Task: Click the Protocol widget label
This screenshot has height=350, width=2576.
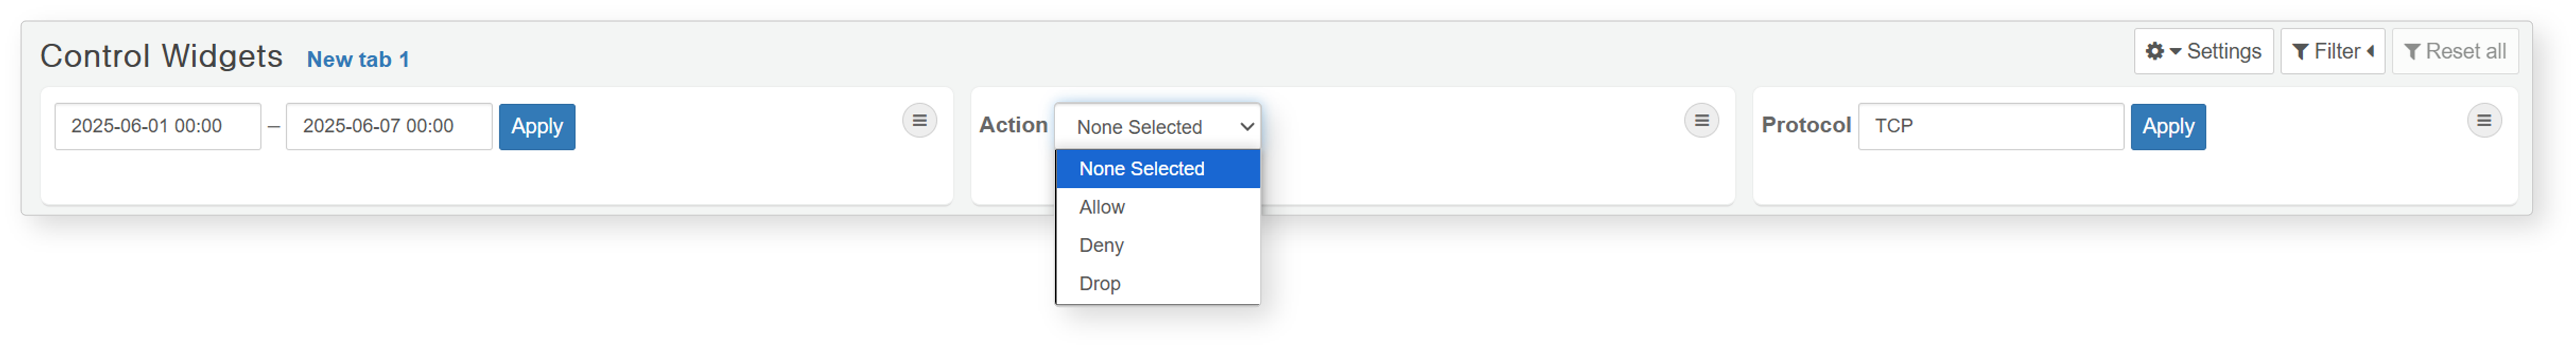Action: (x=1805, y=125)
